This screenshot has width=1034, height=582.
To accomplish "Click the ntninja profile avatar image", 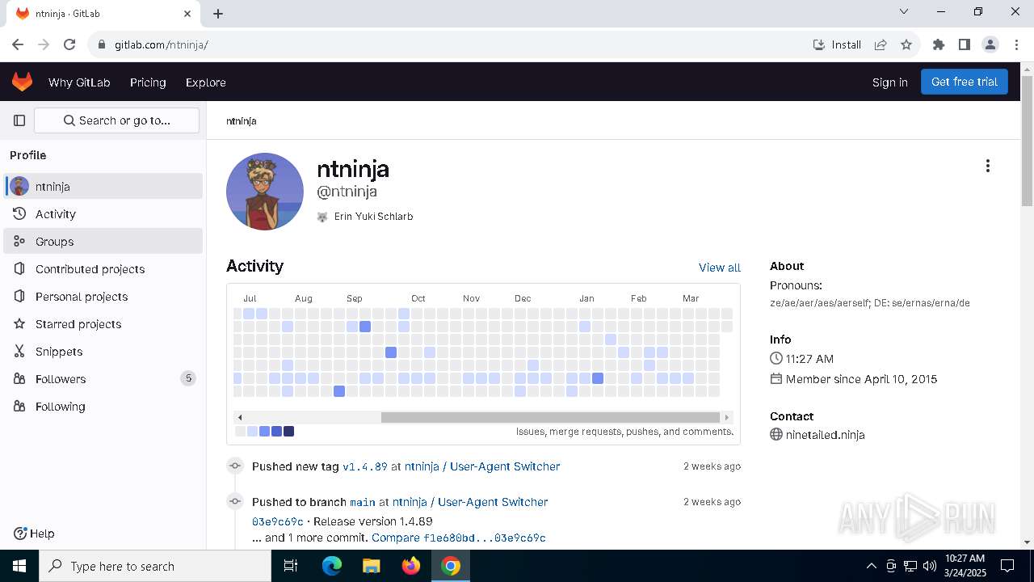I will tap(265, 192).
